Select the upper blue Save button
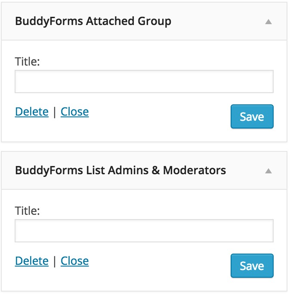 click(x=252, y=116)
